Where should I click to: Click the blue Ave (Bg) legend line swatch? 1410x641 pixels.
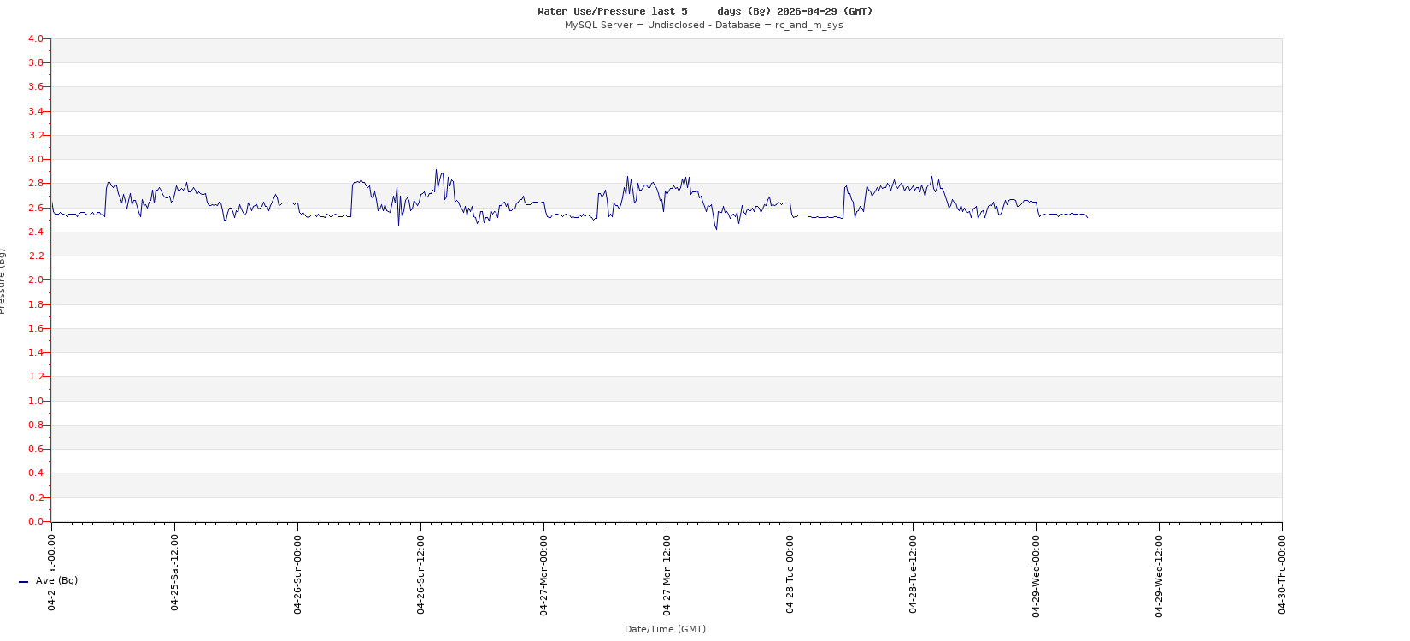pyautogui.click(x=23, y=582)
